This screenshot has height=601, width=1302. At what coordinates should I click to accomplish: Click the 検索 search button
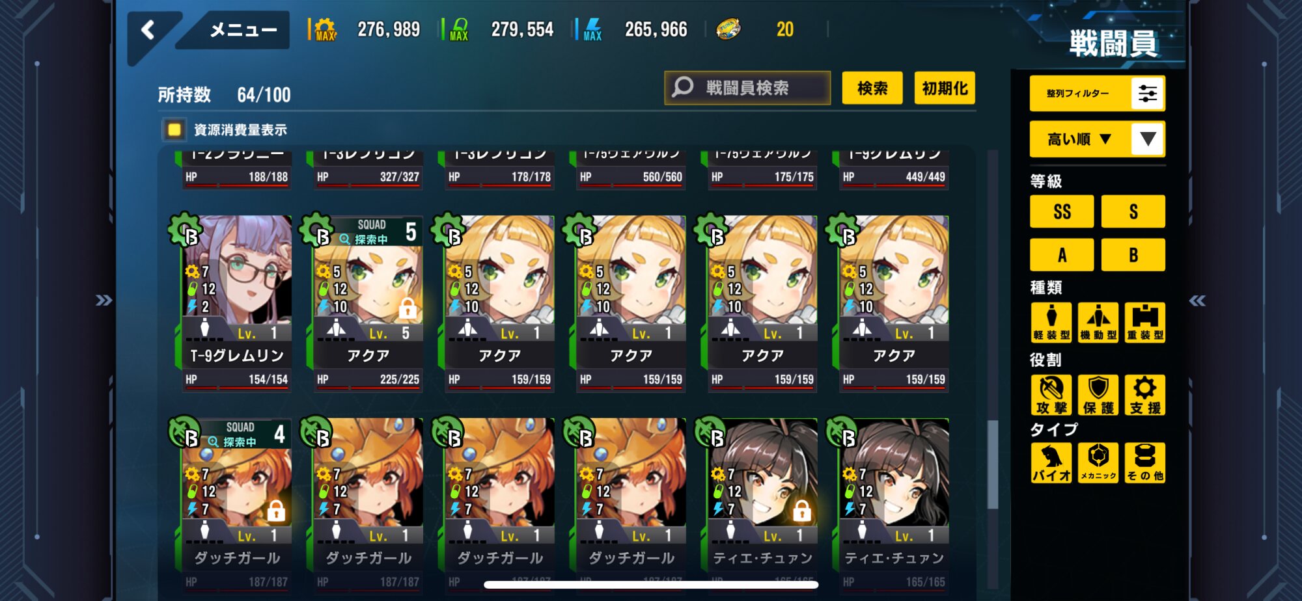(872, 88)
